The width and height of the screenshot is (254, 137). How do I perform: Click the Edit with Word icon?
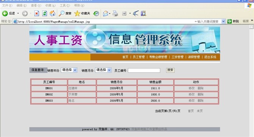(x=124, y=13)
